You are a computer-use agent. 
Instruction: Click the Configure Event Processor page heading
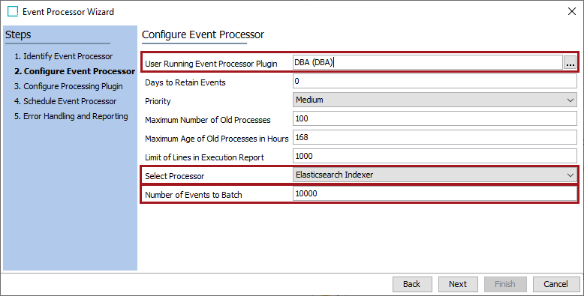click(203, 34)
